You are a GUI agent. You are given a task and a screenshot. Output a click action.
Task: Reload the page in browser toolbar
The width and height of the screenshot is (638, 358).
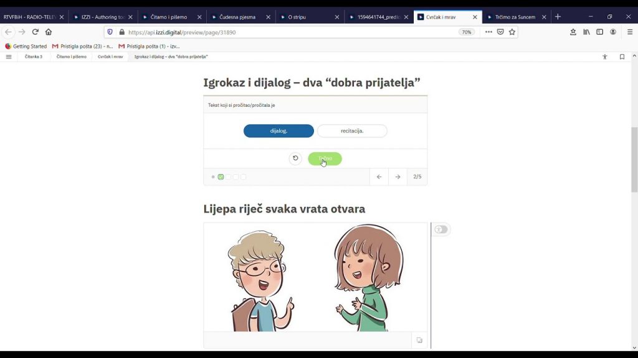pos(35,32)
